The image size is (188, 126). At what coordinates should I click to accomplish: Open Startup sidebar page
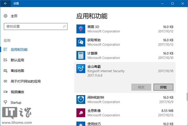16,103
